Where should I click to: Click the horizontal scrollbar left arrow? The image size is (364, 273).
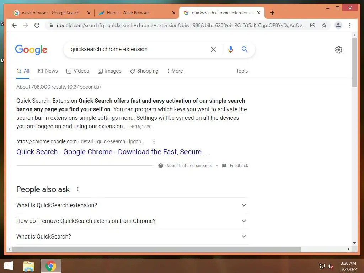9,249
